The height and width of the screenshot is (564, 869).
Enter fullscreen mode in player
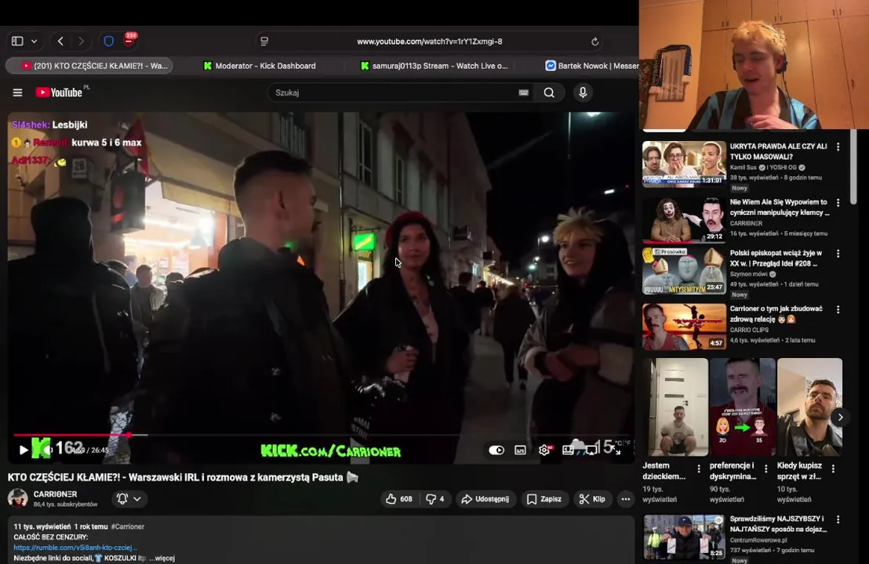point(616,450)
